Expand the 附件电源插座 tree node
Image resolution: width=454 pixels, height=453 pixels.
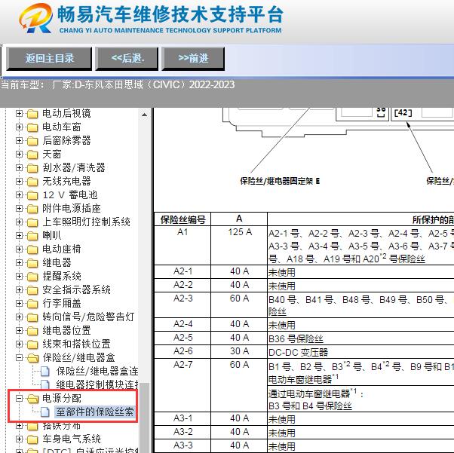click(x=19, y=209)
